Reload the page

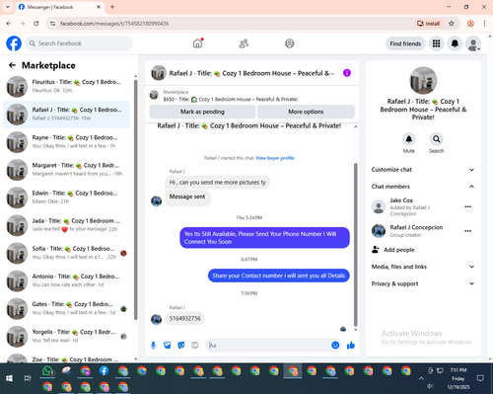coord(36,24)
